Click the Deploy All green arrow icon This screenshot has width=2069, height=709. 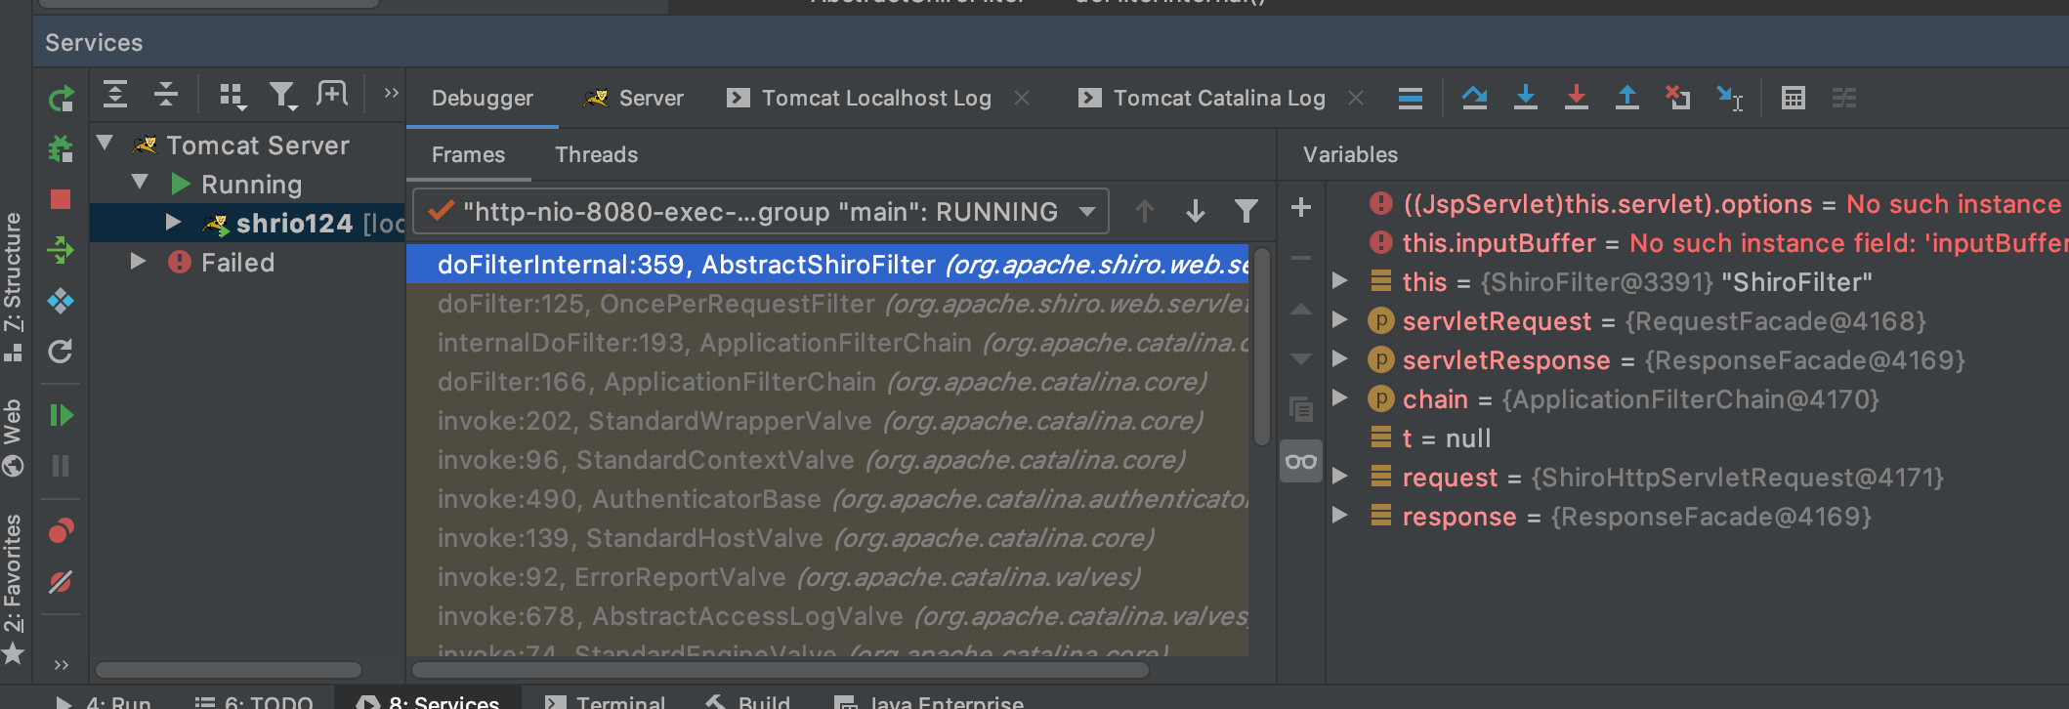coord(61,250)
